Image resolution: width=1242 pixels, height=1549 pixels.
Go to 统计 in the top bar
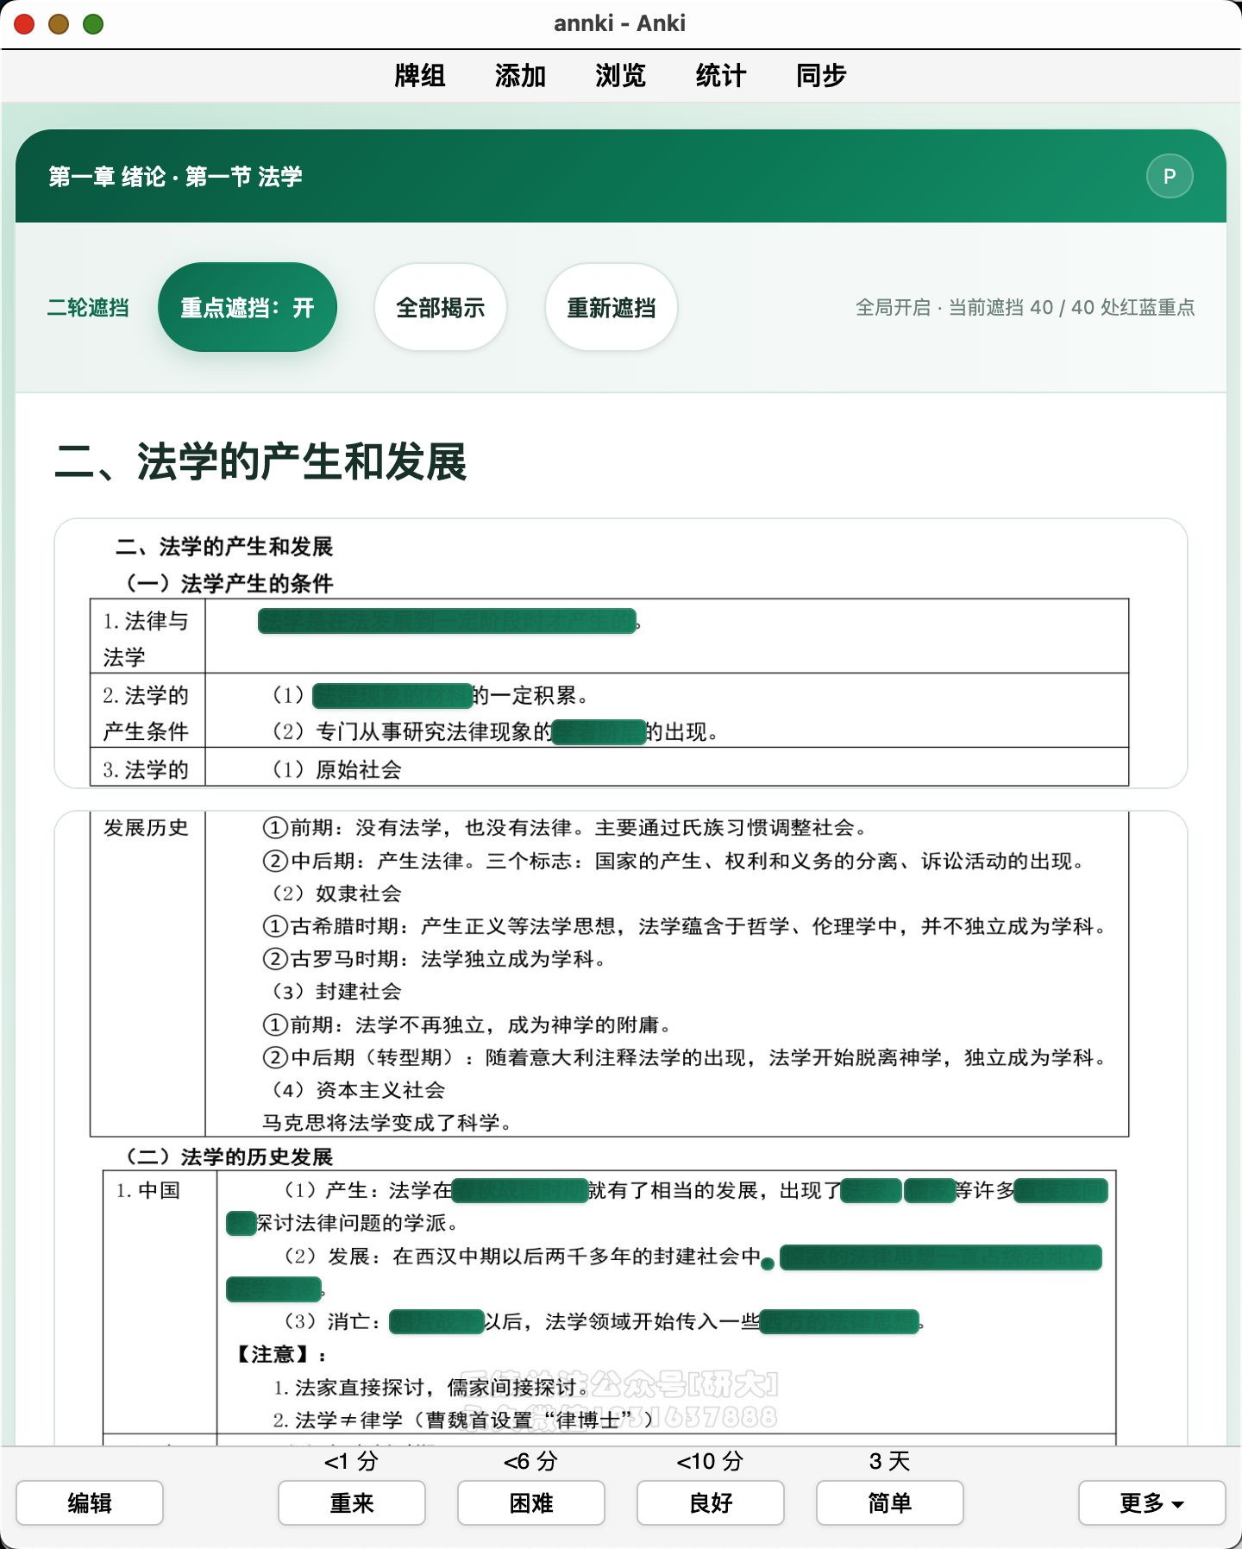pyautogui.click(x=721, y=76)
